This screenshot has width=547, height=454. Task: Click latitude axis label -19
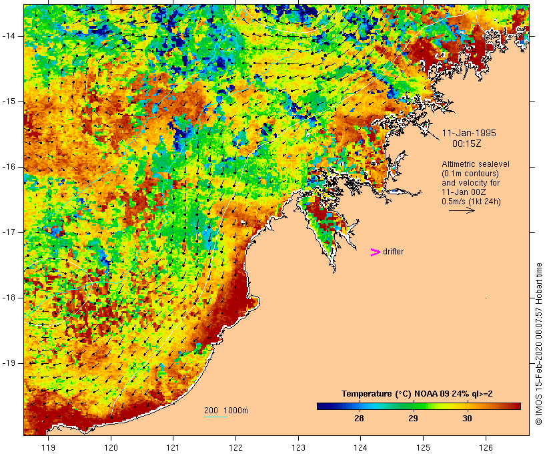[9, 363]
